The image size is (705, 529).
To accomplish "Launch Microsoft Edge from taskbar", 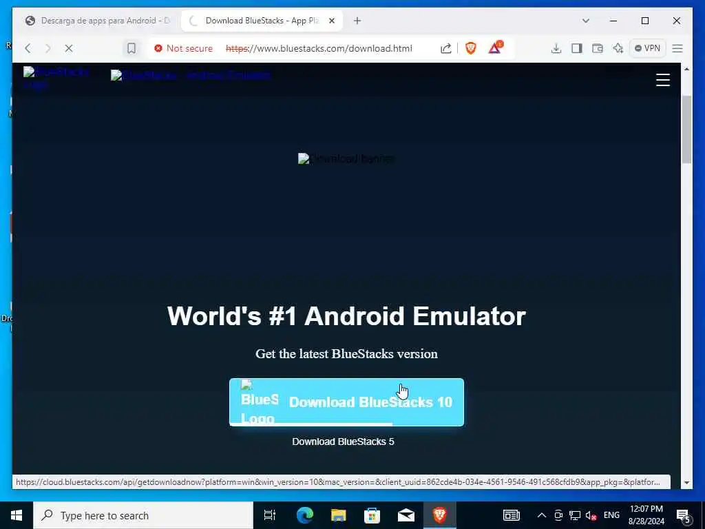I will [304, 515].
